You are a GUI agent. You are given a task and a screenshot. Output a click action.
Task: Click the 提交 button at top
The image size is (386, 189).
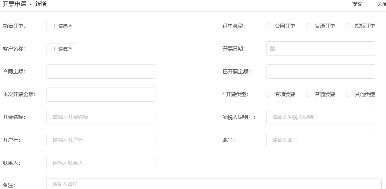click(x=357, y=4)
